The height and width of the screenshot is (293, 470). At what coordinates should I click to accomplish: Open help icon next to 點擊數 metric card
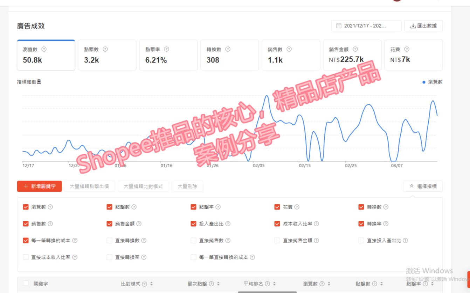point(105,49)
